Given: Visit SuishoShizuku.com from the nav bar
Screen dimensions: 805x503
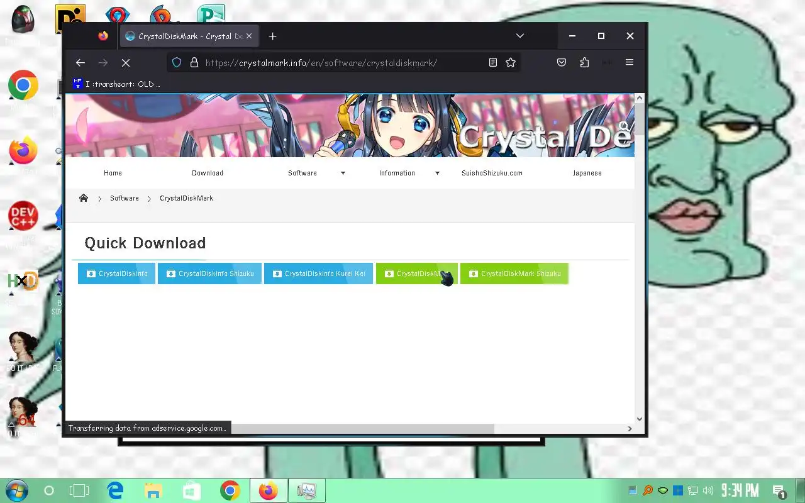Looking at the screenshot, I should [492, 173].
